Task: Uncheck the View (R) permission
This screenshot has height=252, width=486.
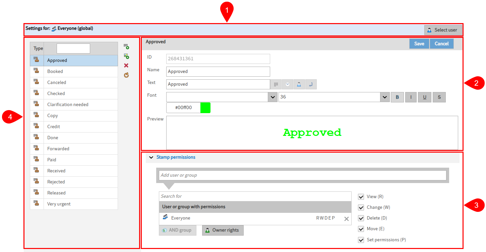Action: point(361,197)
